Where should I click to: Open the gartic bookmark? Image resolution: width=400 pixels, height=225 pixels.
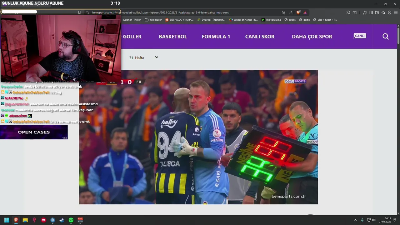(304, 20)
